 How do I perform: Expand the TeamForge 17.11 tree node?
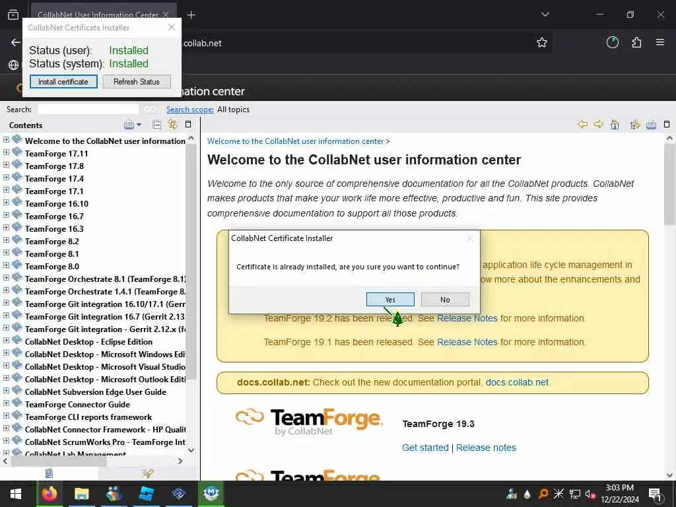[x=6, y=152]
